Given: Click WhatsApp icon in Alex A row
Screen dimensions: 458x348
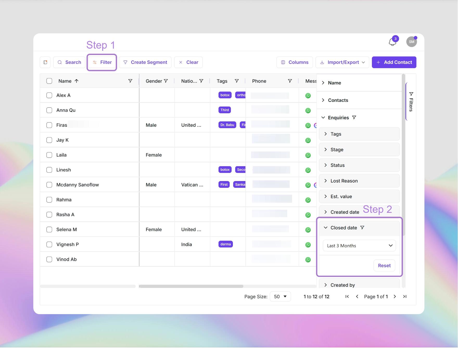Looking at the screenshot, I should (x=308, y=96).
